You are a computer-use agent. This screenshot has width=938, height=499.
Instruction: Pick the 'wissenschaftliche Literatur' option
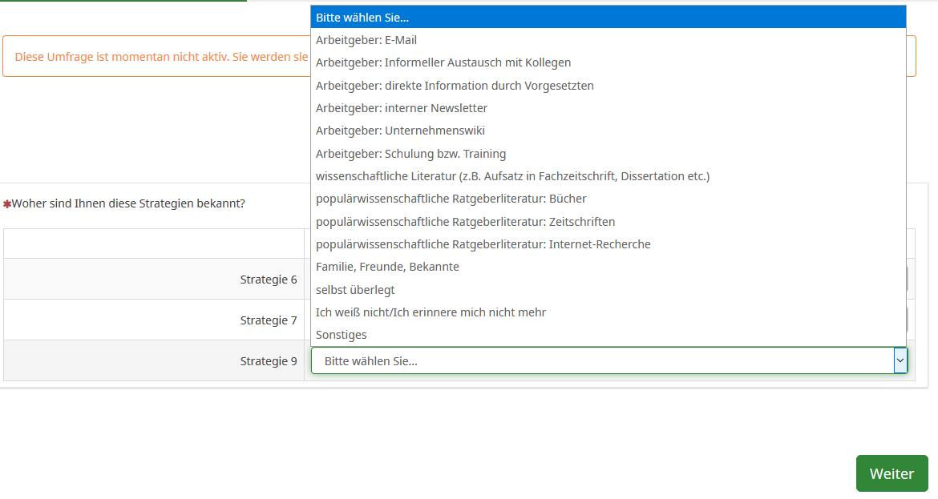512,176
